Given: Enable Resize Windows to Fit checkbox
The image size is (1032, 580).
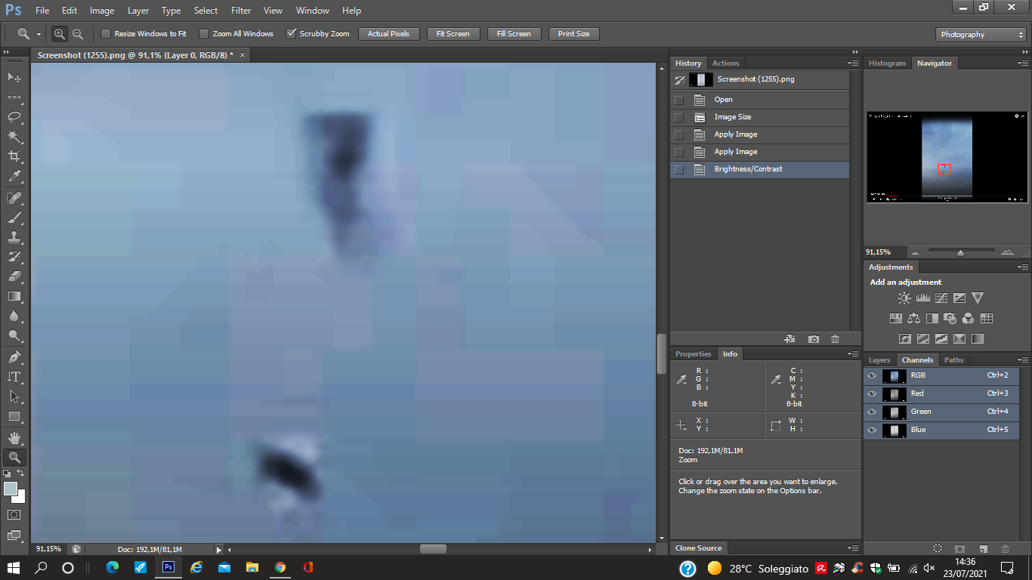Looking at the screenshot, I should point(106,34).
